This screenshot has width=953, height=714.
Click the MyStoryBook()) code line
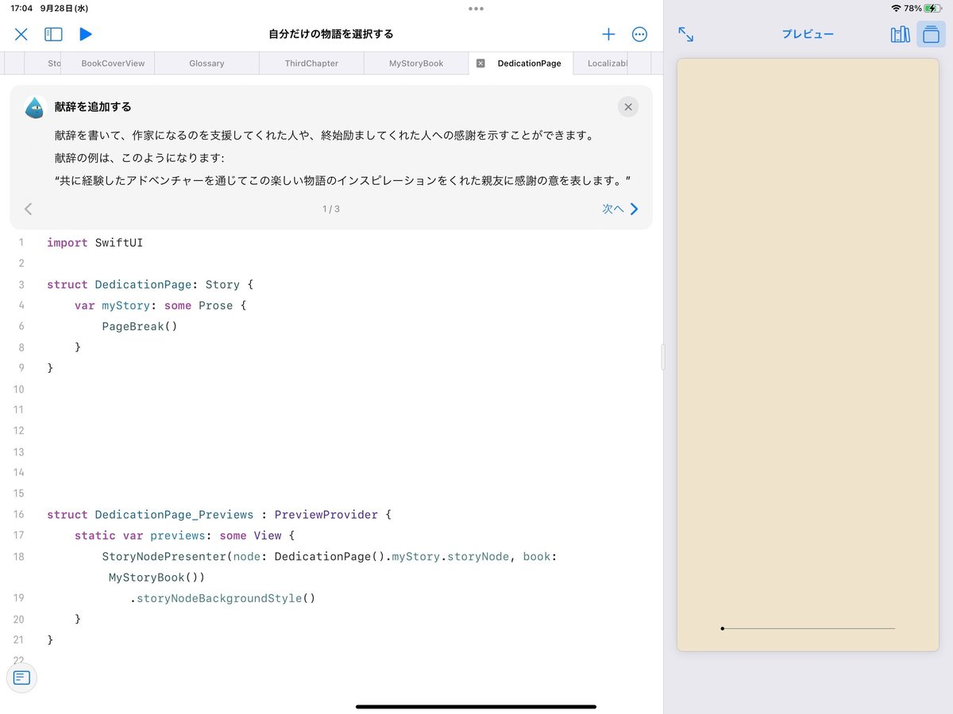pos(157,578)
